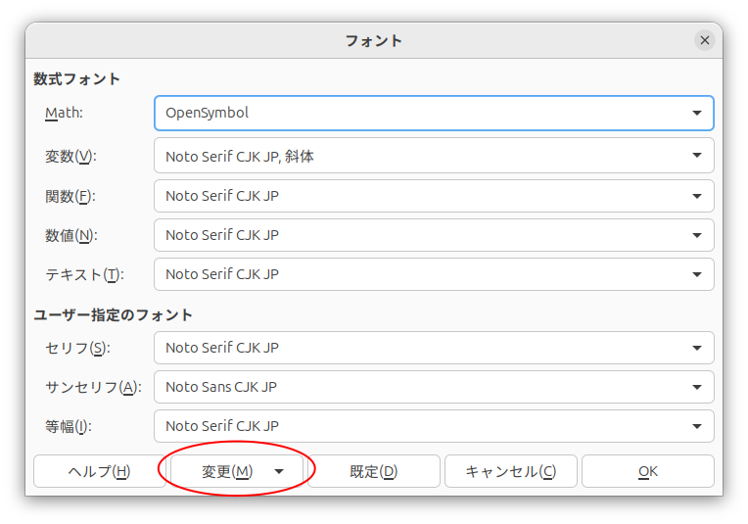Viewport: 748px width, 524px height.
Task: Expand the 変数(V) font dropdown arrow
Action: pyautogui.click(x=696, y=155)
